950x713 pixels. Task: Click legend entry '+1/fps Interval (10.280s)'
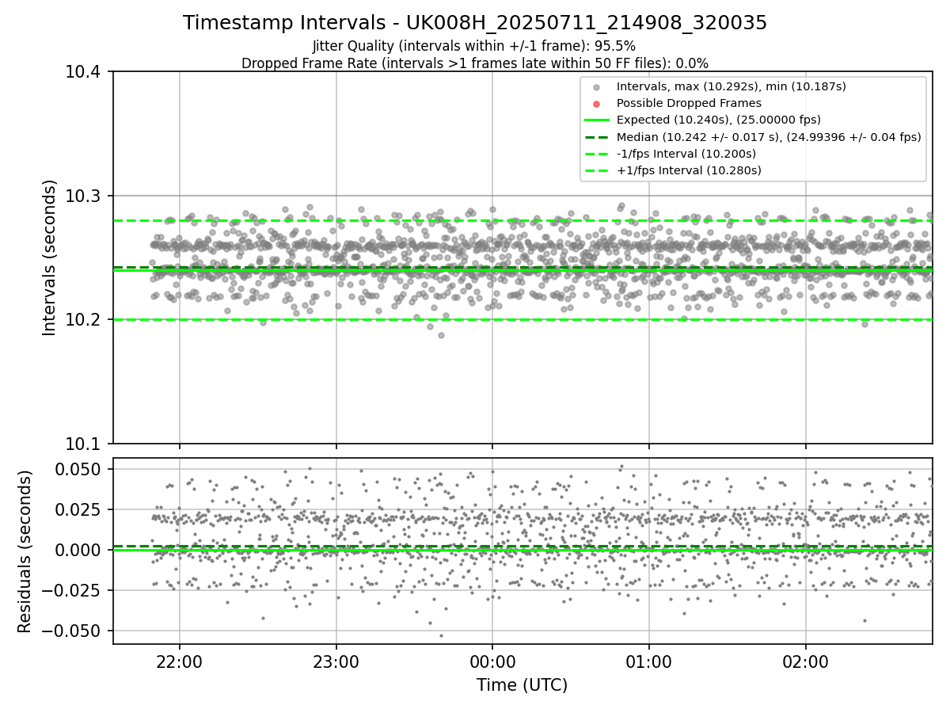point(689,170)
